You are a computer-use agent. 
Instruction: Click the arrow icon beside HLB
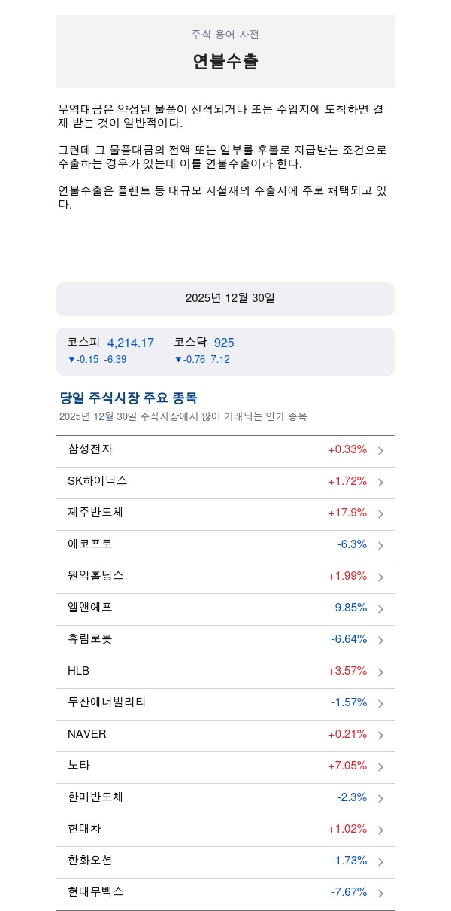coord(380,672)
